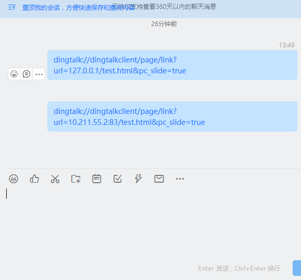The image size is (301, 280).
Task: Create a calendar schedule from toolbar
Action: coord(97,179)
